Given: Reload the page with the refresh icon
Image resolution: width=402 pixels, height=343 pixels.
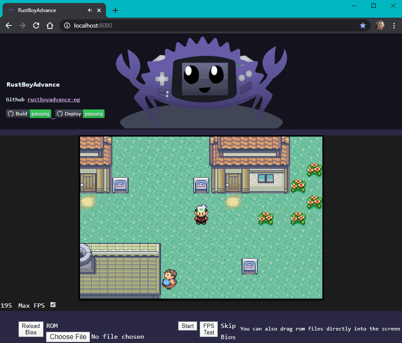Looking at the screenshot, I should pos(36,25).
